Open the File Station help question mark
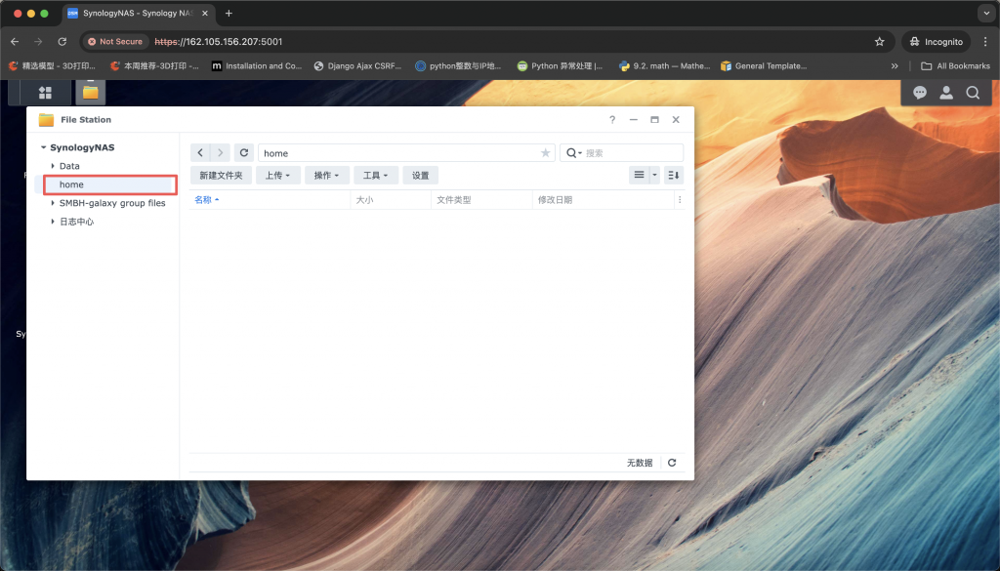The width and height of the screenshot is (1000, 571). coord(612,120)
